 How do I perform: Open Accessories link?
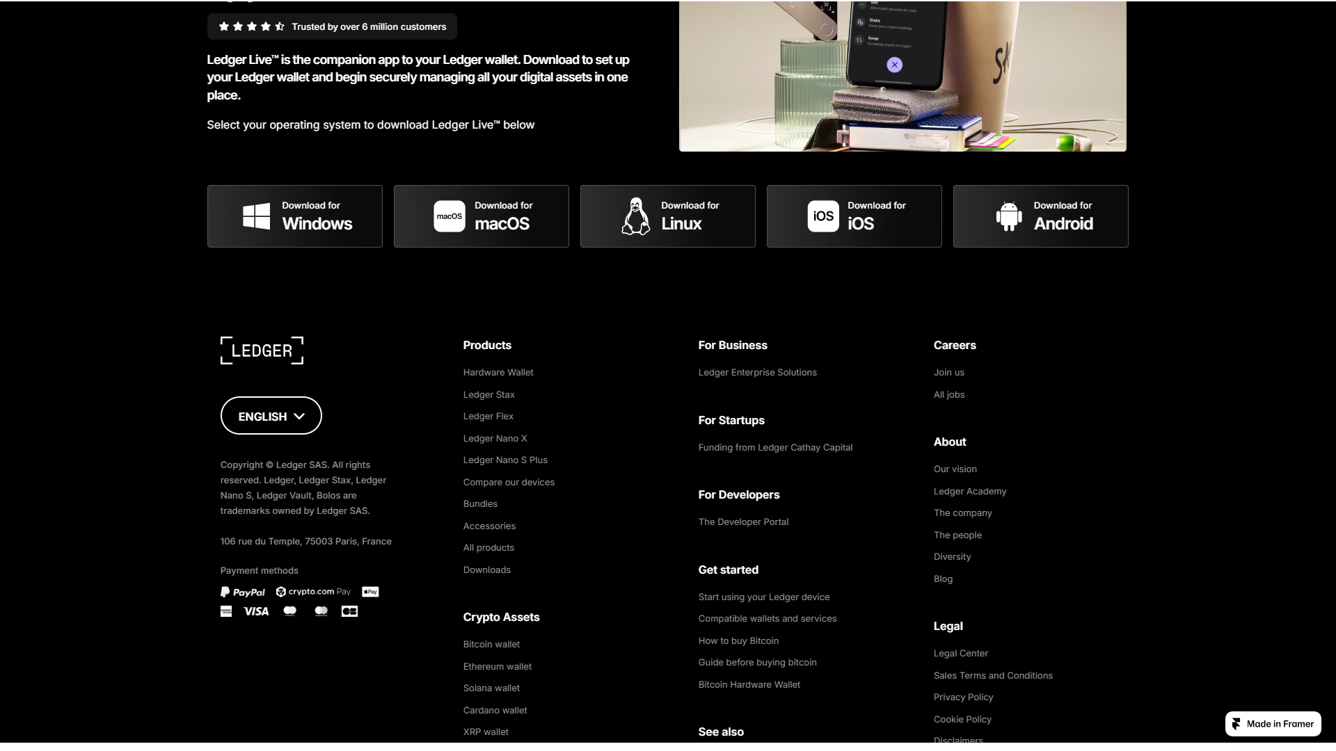tap(489, 526)
